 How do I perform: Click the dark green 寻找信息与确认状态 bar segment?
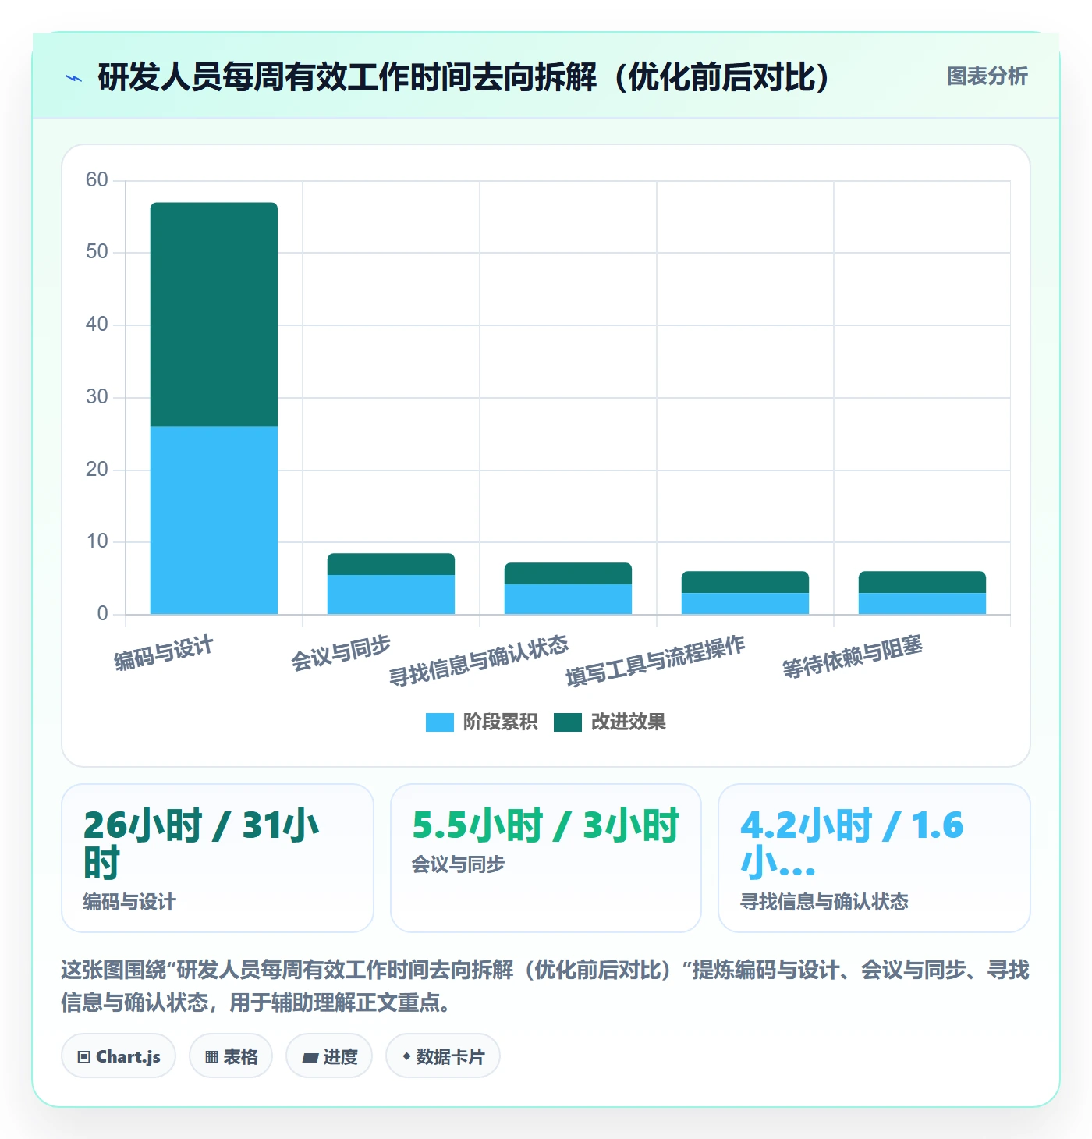click(568, 573)
